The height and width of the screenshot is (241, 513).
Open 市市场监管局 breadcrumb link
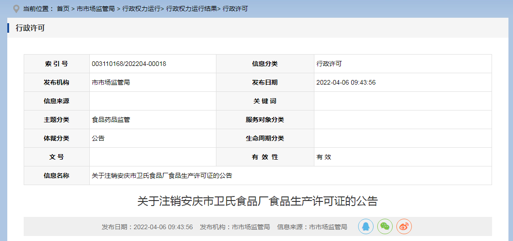click(96, 9)
